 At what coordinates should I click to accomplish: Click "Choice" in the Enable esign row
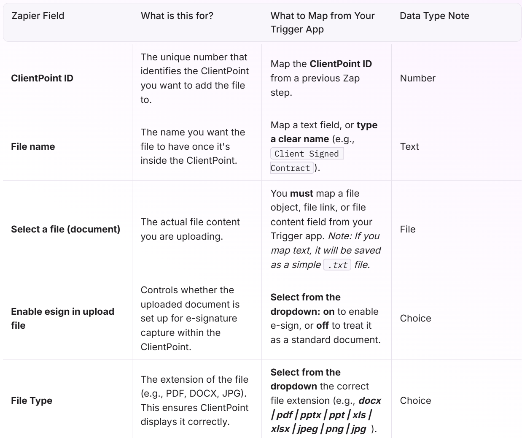coord(415,318)
